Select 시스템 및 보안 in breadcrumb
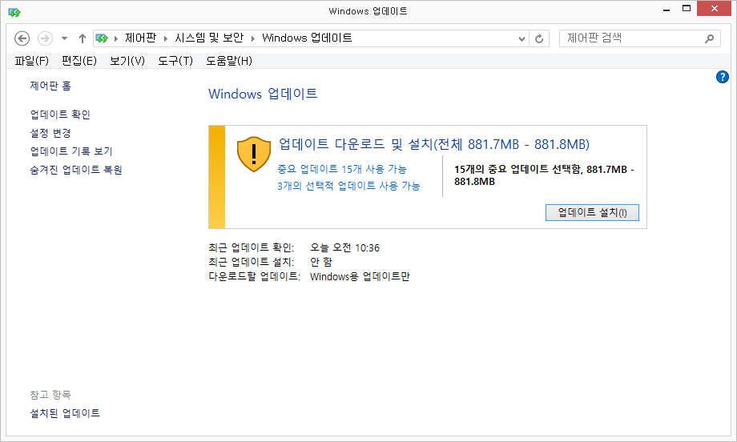 pos(209,38)
